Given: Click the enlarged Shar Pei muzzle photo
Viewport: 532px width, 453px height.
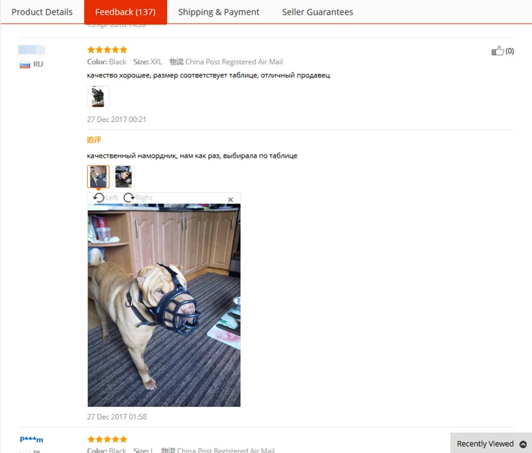Looking at the screenshot, I should pyautogui.click(x=164, y=305).
